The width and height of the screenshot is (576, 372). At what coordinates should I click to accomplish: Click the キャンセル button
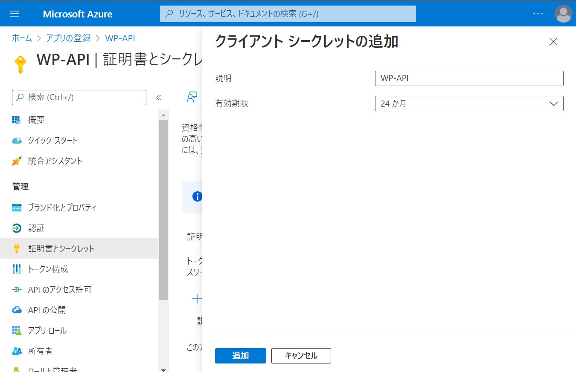point(301,356)
